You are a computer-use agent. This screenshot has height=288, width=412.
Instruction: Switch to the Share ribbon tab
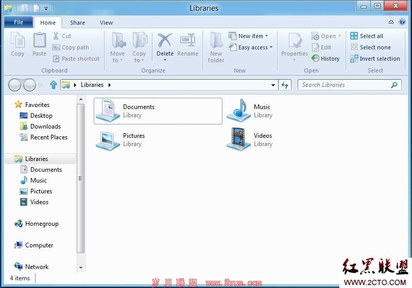(x=78, y=23)
